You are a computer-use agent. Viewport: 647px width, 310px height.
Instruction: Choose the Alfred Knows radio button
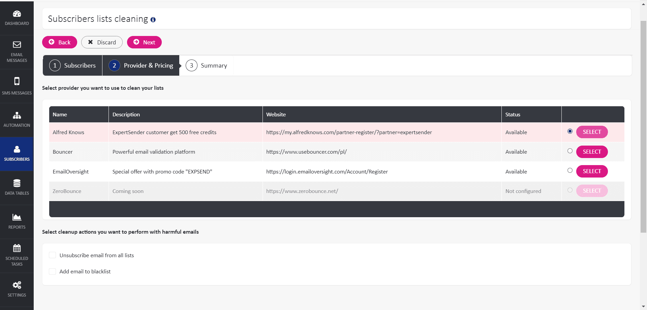[x=570, y=131]
